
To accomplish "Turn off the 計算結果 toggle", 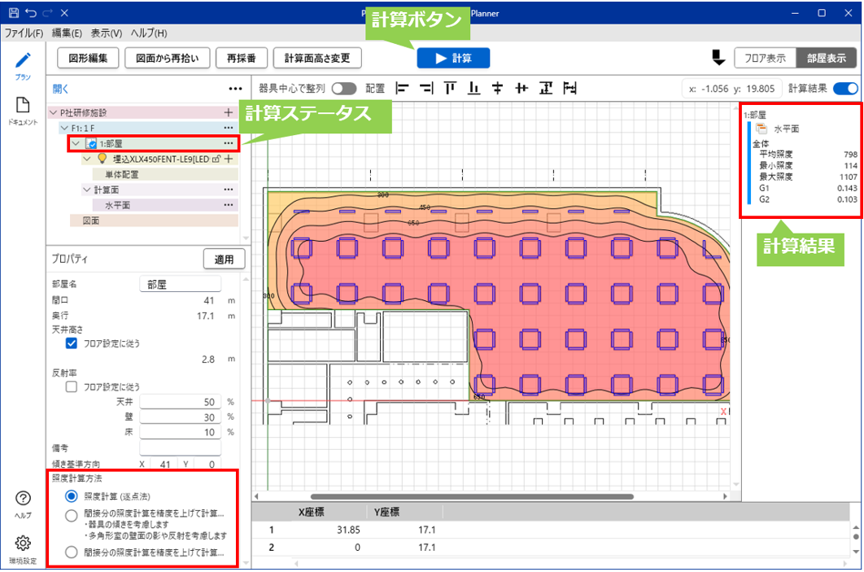I will (846, 88).
